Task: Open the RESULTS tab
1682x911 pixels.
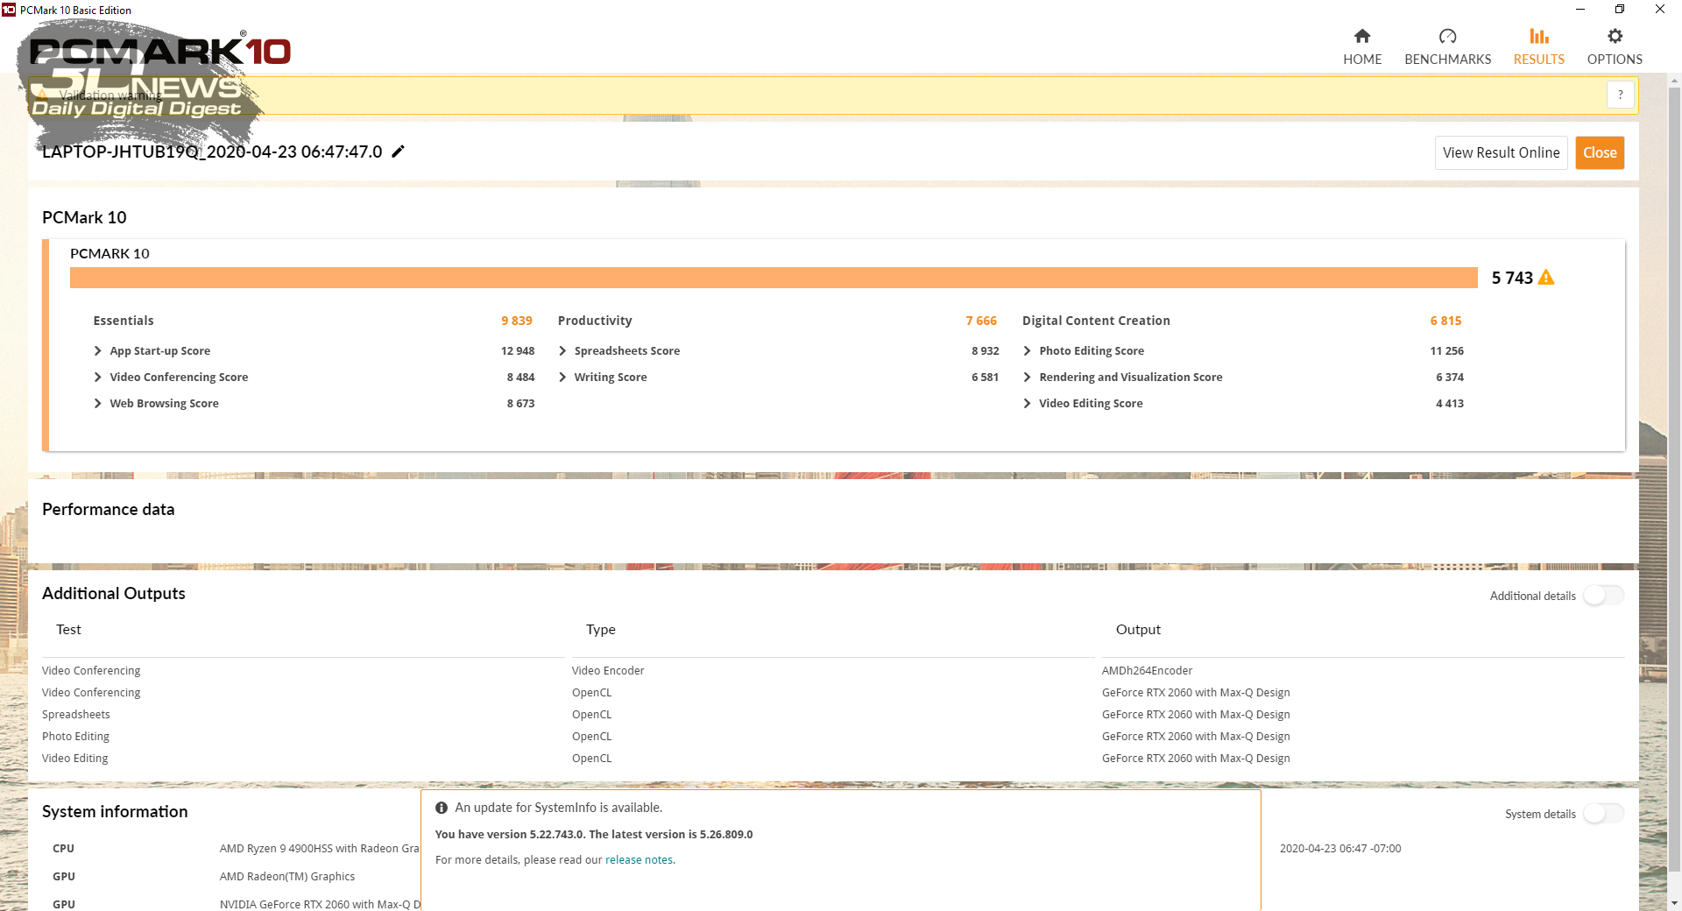Action: tap(1538, 47)
